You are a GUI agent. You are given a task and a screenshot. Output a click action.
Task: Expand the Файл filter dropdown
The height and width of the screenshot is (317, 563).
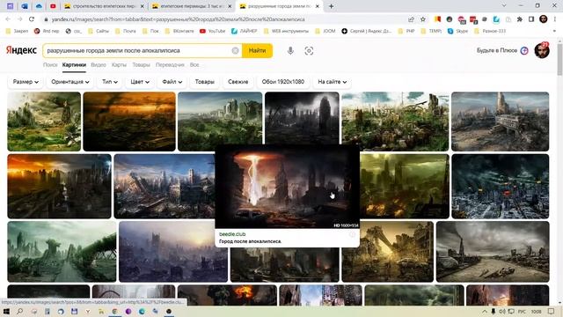(x=172, y=82)
